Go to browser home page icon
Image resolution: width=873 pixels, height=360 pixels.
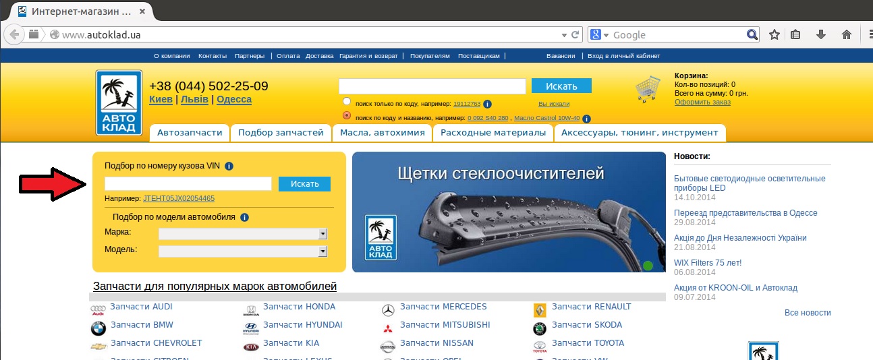[x=847, y=34]
